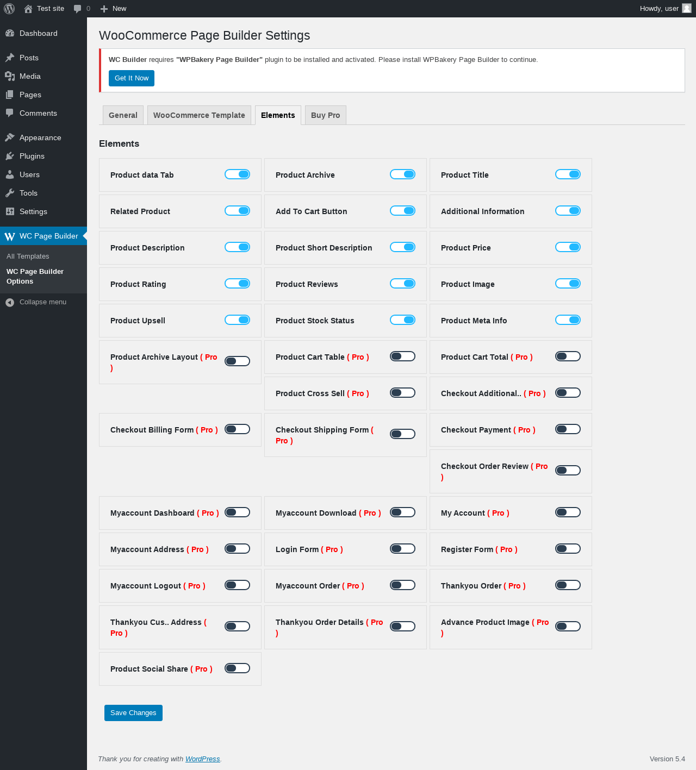The height and width of the screenshot is (770, 696).
Task: Enable Product Social Share toggle
Action: pyautogui.click(x=238, y=668)
